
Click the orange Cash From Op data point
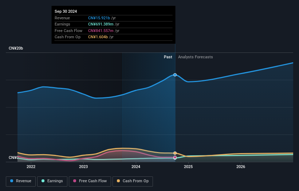click(175, 153)
